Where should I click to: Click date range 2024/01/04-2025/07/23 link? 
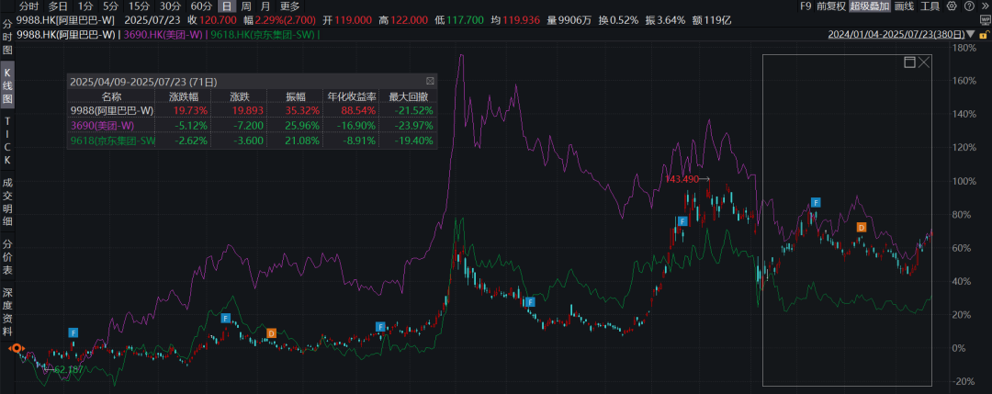click(x=897, y=34)
